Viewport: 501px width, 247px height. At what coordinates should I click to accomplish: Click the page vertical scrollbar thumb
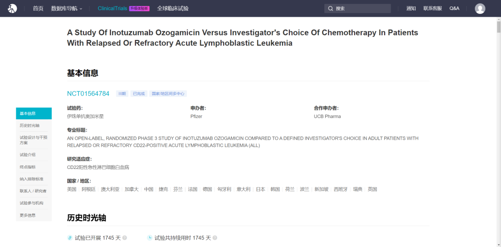pos(498,26)
